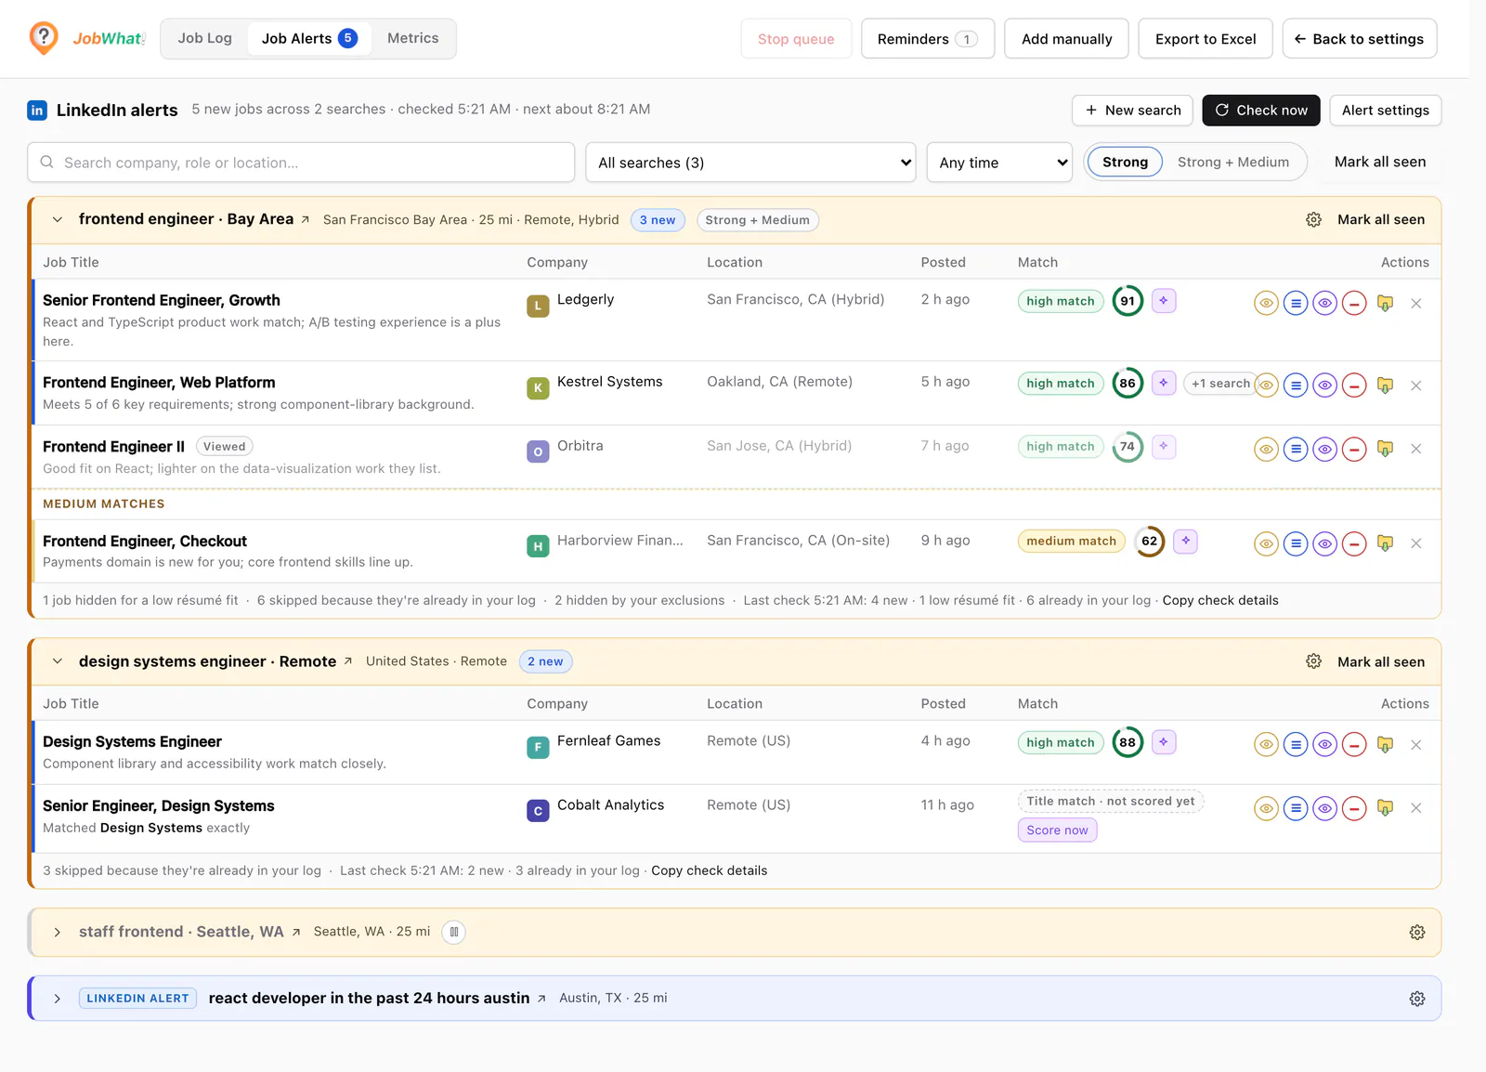Screen dimensions: 1486x1072
Task: Click the purple eye icon in Harborview row
Action: tap(1325, 544)
